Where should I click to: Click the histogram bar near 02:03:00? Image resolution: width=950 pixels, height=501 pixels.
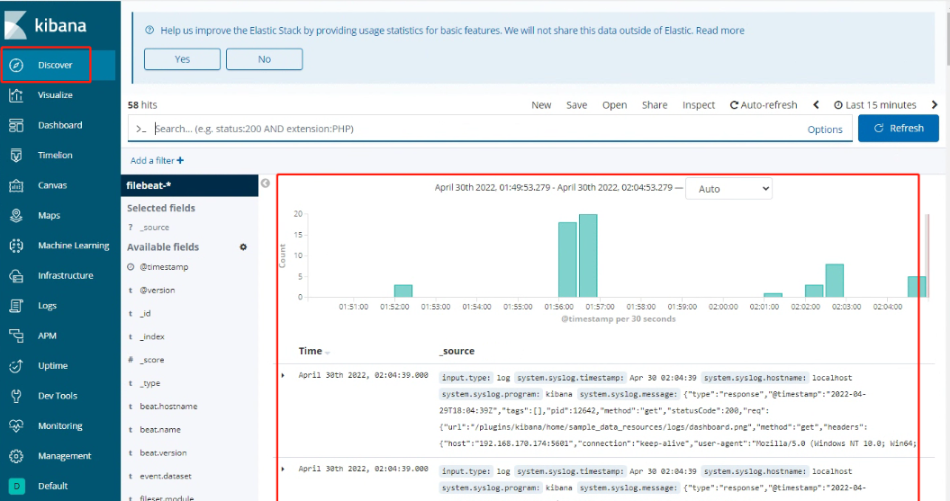[834, 281]
